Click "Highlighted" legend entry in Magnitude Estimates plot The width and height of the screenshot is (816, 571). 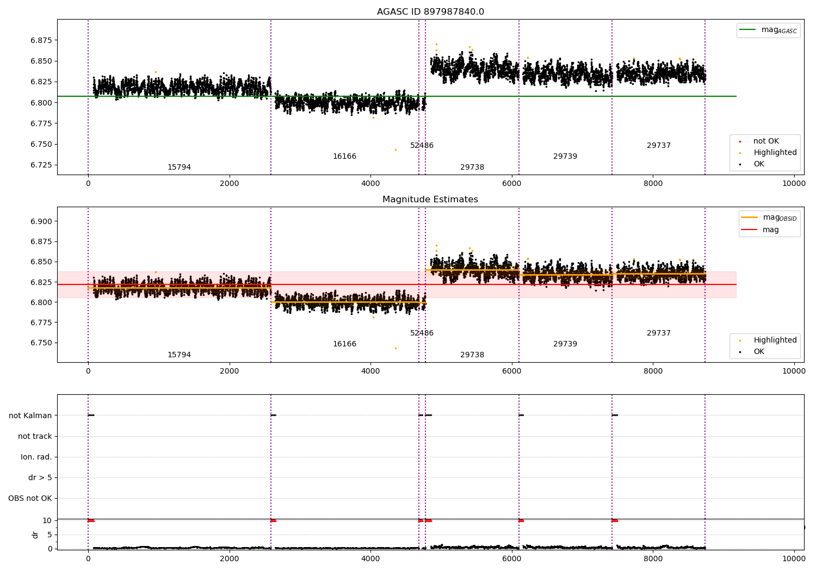point(775,340)
